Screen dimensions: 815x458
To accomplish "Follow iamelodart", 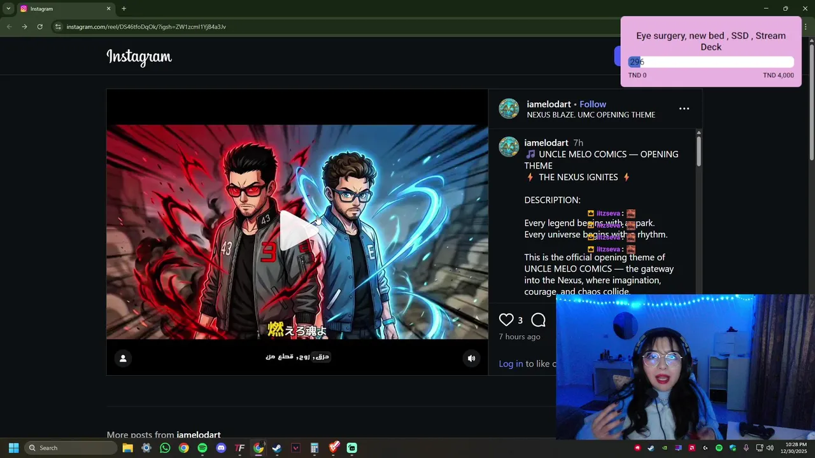I will pyautogui.click(x=593, y=104).
